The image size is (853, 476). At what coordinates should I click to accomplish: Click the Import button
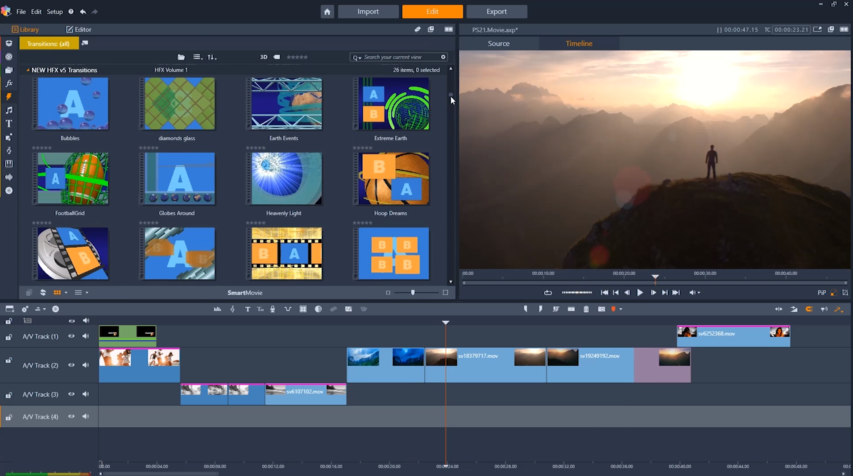click(x=368, y=12)
